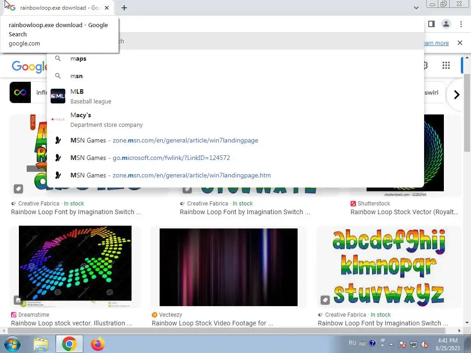The image size is (471, 353).
Task: Click the RU language indicator
Action: [x=352, y=343]
